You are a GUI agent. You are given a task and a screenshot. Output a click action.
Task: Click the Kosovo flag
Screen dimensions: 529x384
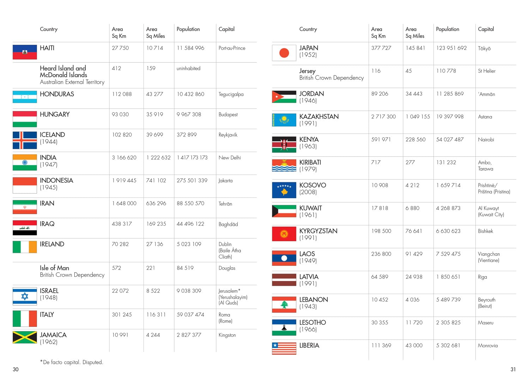[x=284, y=190]
